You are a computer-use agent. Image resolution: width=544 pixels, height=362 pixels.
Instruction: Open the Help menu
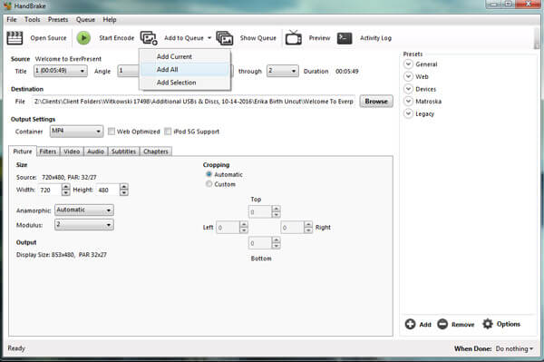point(110,19)
